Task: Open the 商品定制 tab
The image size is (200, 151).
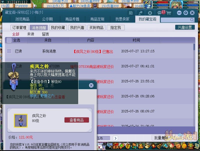Action: click(97, 19)
